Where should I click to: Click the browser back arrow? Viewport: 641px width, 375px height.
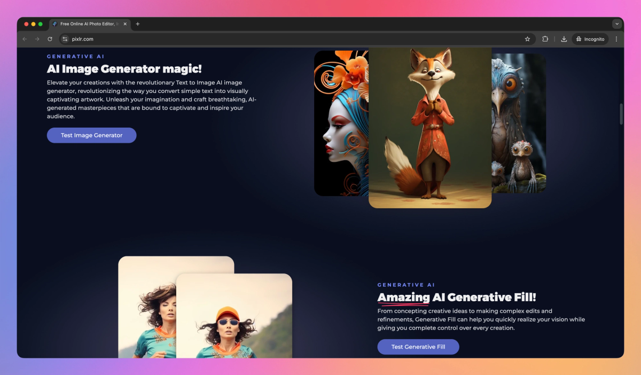[25, 39]
